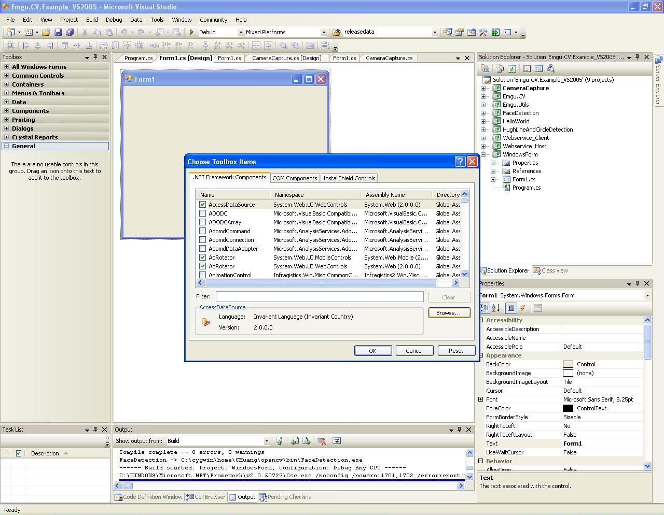This screenshot has height=515, width=664.
Task: Select Form1.cs in Solution Explorer
Action: (524, 179)
